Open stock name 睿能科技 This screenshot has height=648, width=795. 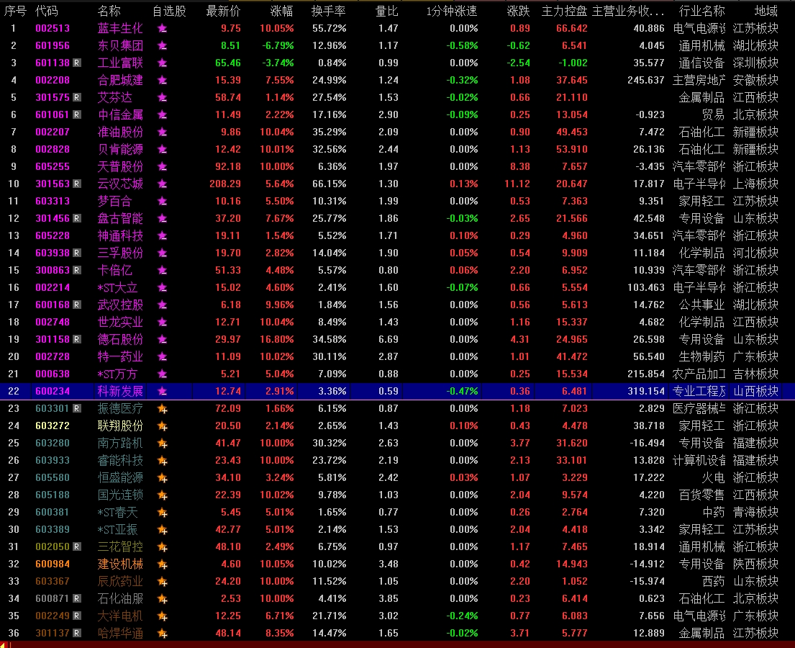120,460
